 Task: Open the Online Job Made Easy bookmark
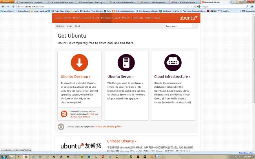pos(124,11)
